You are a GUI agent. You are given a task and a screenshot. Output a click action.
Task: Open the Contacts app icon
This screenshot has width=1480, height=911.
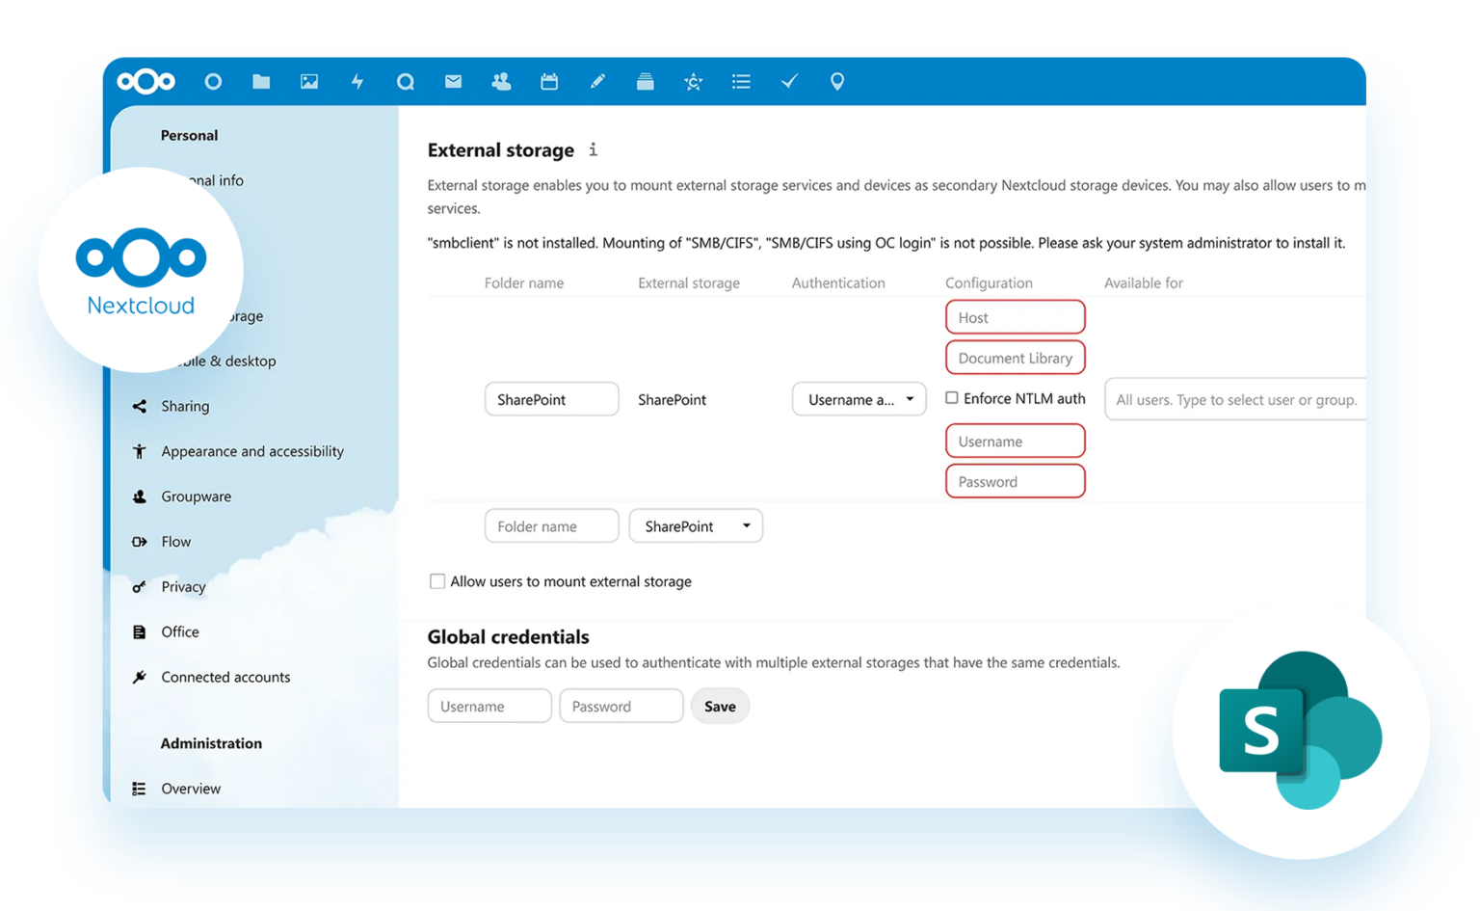[501, 81]
